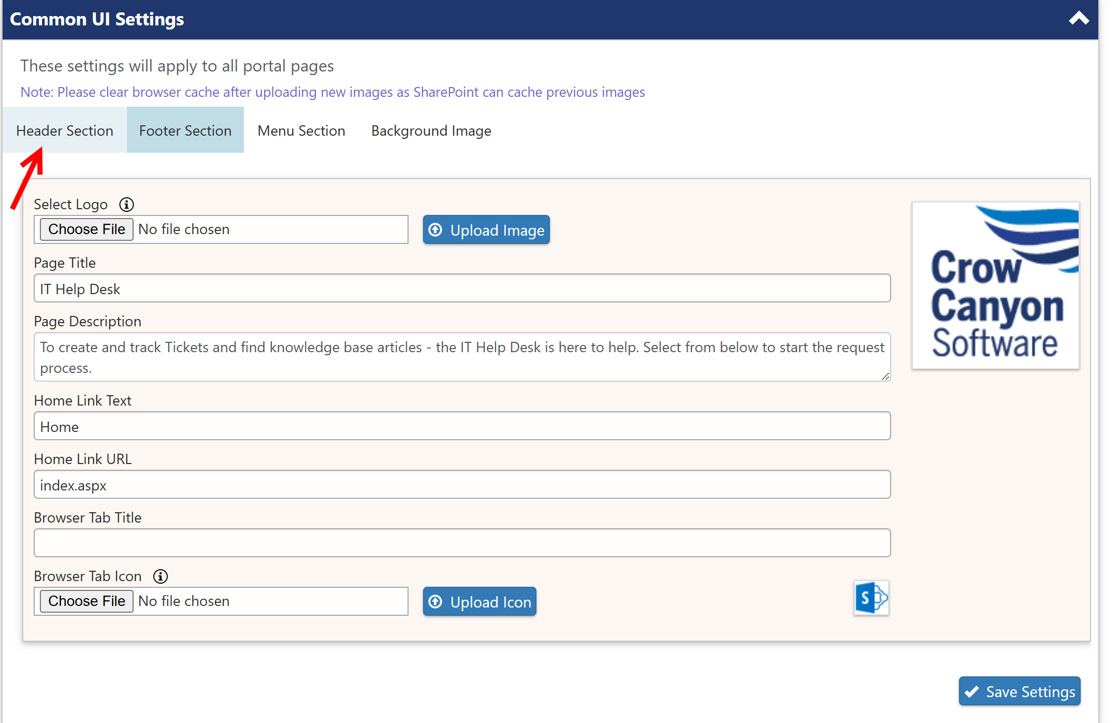This screenshot has height=723, width=1119.
Task: Click Choose File for browser tab icon
Action: click(x=86, y=601)
